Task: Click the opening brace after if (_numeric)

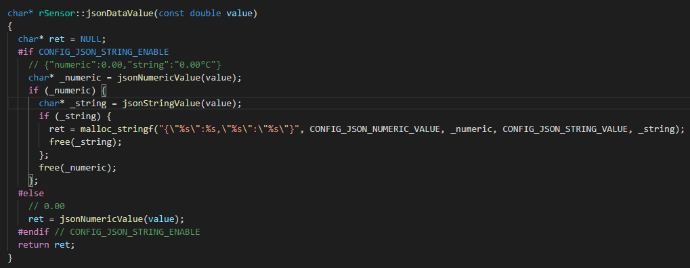Action: (104, 91)
